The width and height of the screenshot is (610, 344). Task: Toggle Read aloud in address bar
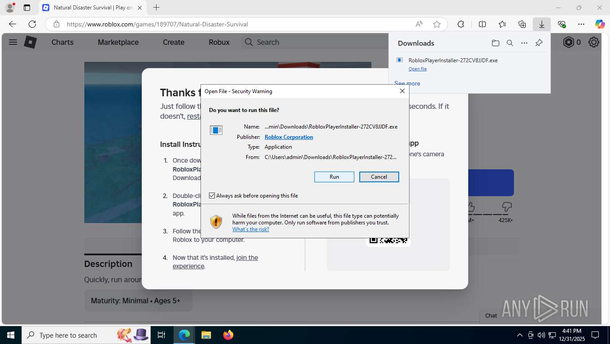click(x=419, y=24)
